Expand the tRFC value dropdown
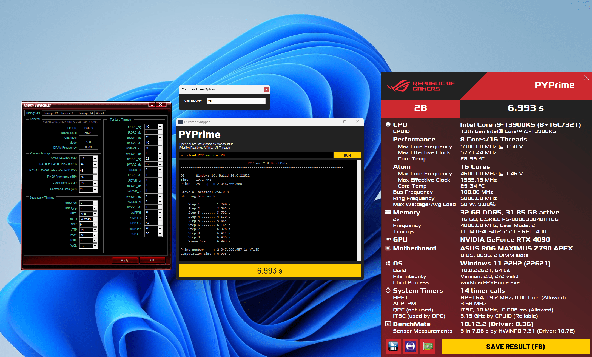The image size is (592, 357). coord(95,214)
